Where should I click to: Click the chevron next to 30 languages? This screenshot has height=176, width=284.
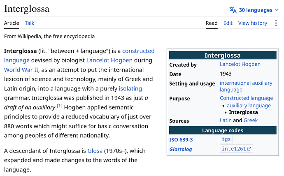pyautogui.click(x=277, y=10)
